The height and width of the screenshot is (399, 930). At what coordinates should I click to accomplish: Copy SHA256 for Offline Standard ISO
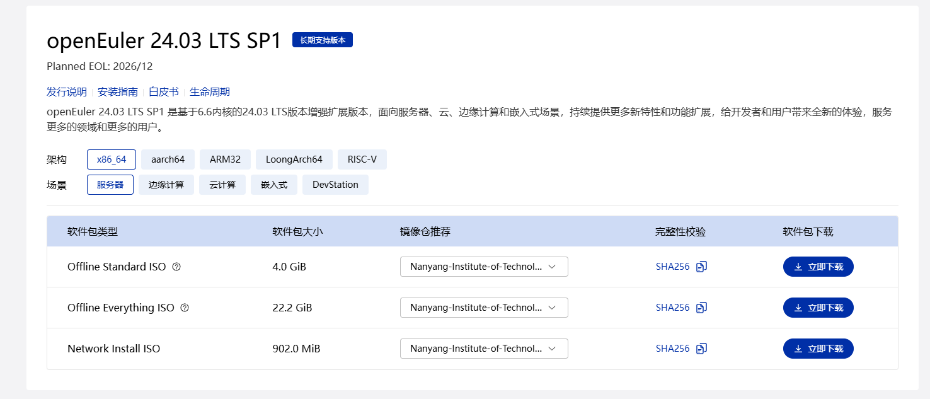pyautogui.click(x=702, y=267)
